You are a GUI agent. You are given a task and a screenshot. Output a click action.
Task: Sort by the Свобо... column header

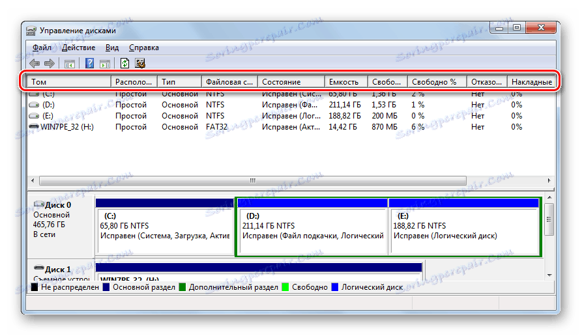coord(388,82)
